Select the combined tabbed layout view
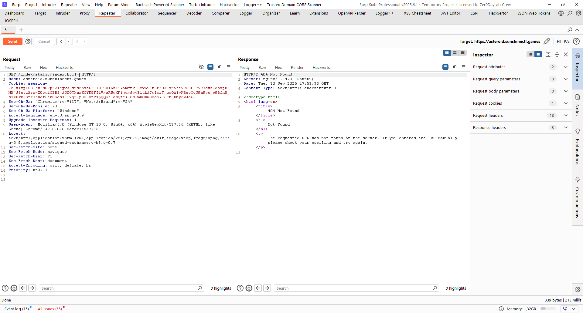The image size is (583, 313). (x=463, y=53)
